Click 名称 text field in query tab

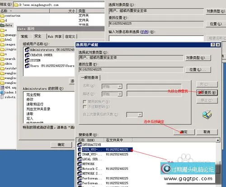(154, 87)
